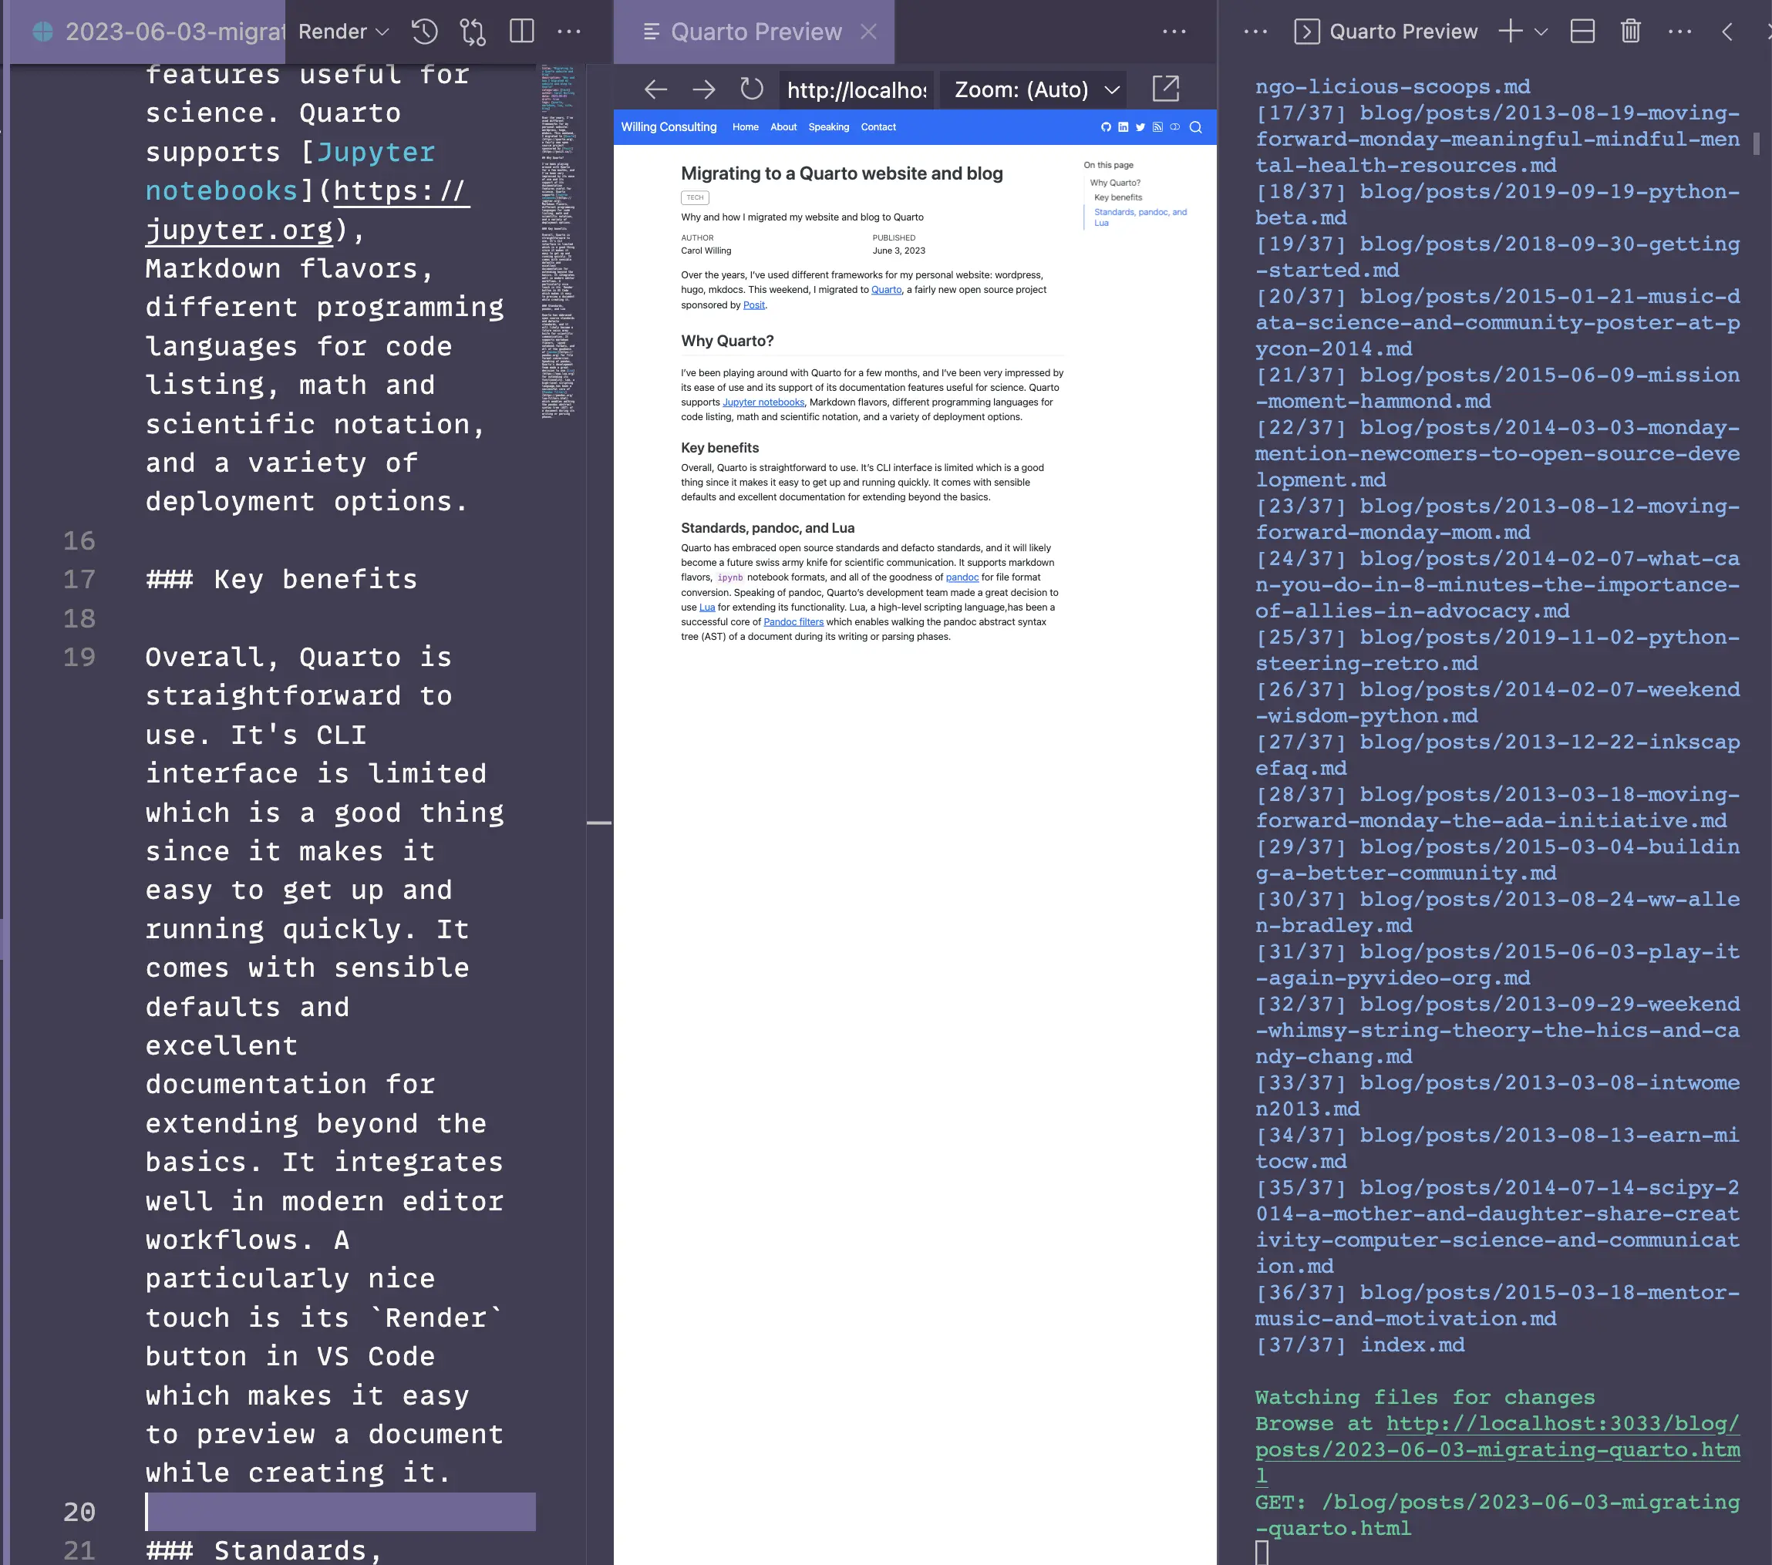Screen dimensions: 1772x1565
Task: Jump to Key benefits via On this page
Action: (1118, 197)
